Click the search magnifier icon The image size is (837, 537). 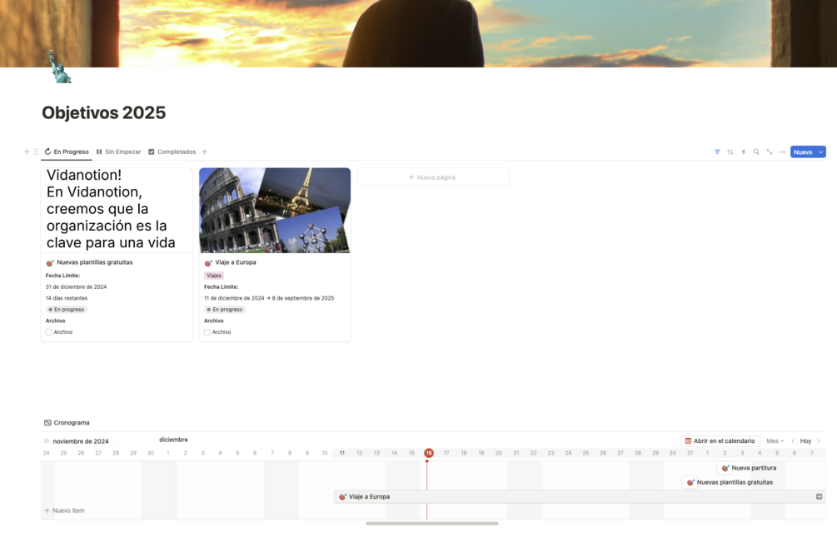click(756, 152)
